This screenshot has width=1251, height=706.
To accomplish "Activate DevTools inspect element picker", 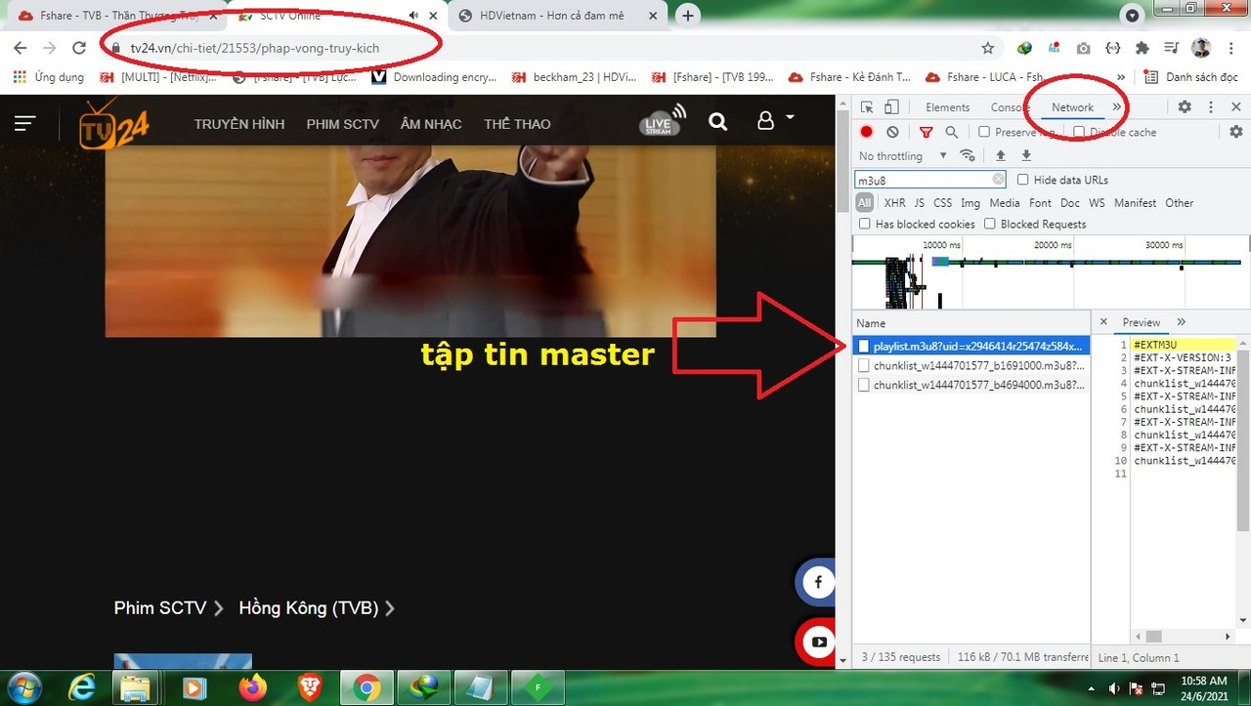I will tap(867, 107).
